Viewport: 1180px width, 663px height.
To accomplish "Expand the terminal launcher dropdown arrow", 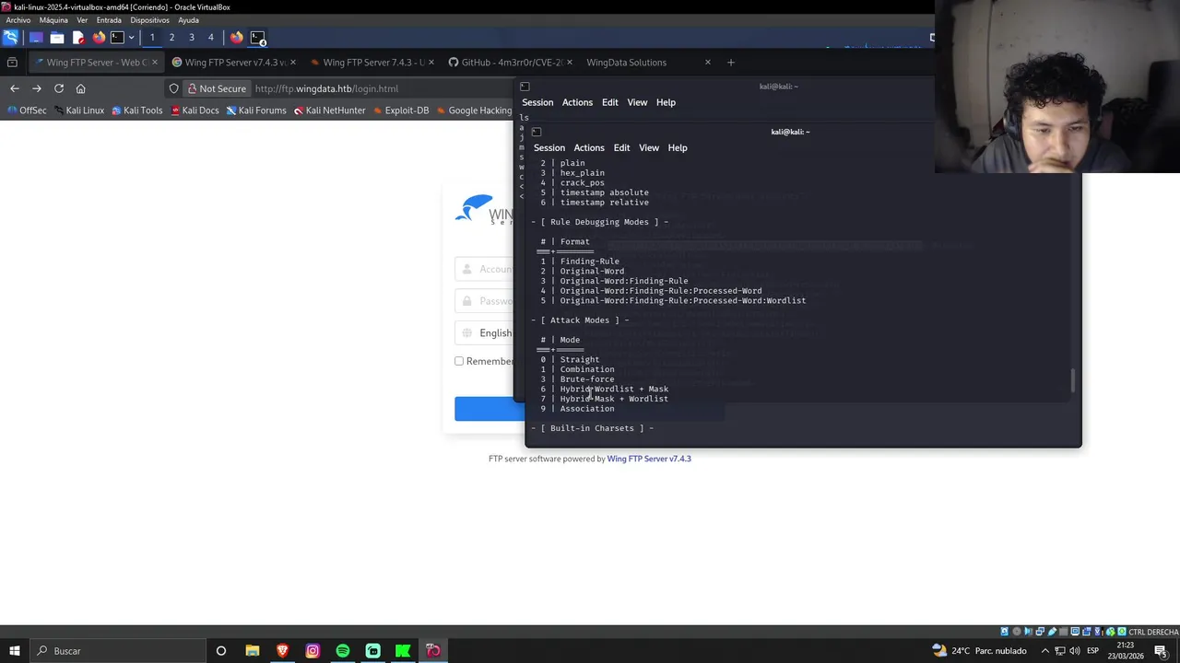I will coord(131,38).
